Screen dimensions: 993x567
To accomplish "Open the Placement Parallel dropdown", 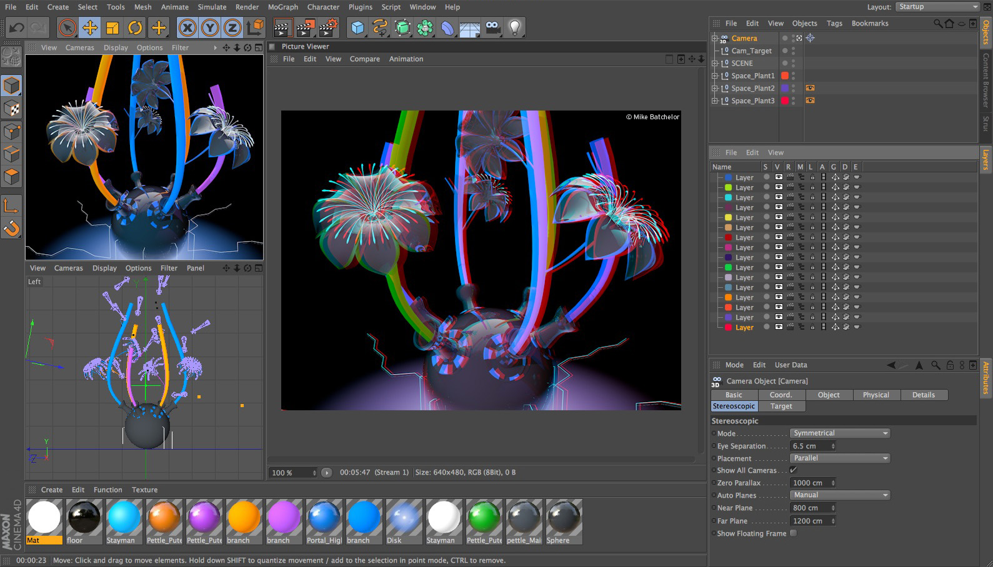I will (x=839, y=458).
